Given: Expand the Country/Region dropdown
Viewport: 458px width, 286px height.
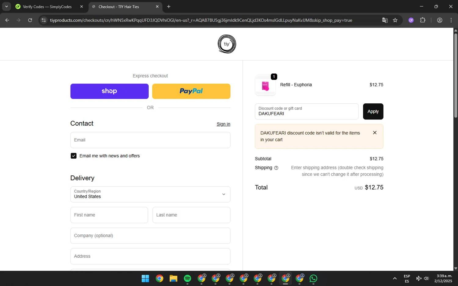Looking at the screenshot, I should pos(150,195).
